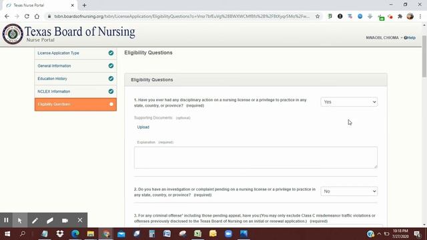Click the Texas Board of Nursing seal logo
The height and width of the screenshot is (240, 427).
(x=13, y=34)
